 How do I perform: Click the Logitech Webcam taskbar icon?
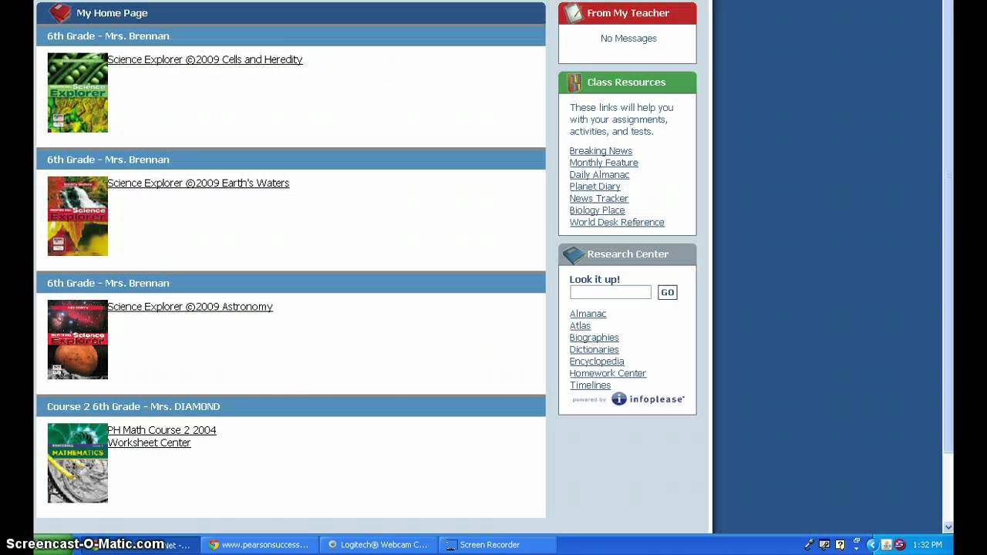(x=333, y=544)
